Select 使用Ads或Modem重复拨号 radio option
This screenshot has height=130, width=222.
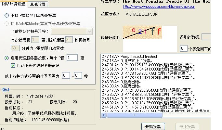(7, 24)
